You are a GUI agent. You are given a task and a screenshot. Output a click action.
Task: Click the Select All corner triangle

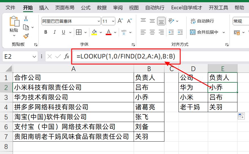pos(9,69)
